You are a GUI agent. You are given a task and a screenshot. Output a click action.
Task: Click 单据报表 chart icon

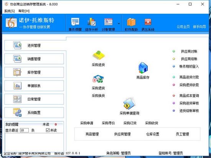coord(17,85)
